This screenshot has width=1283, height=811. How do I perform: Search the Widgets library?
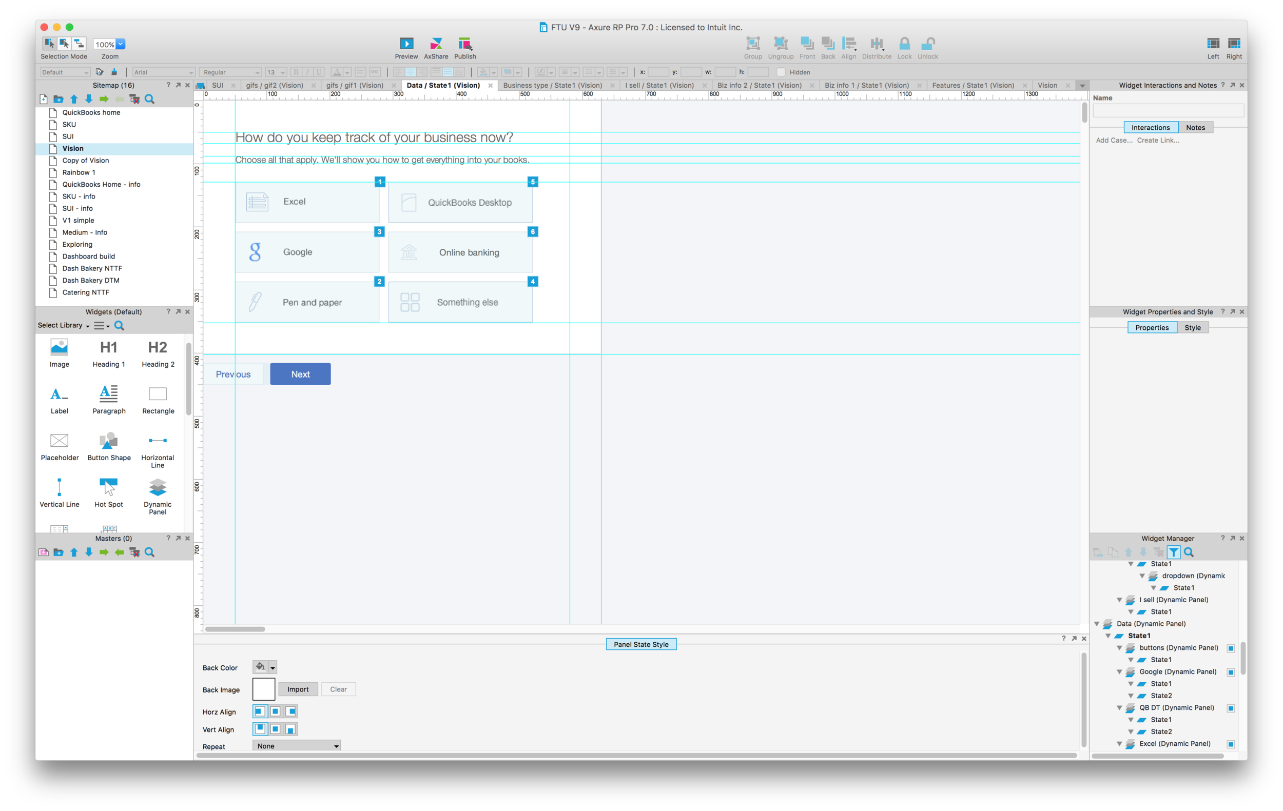tap(120, 325)
